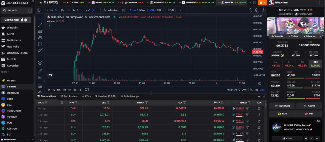This screenshot has width=325, height=142.
Task: Click the Search input field
Action: click(17, 10)
